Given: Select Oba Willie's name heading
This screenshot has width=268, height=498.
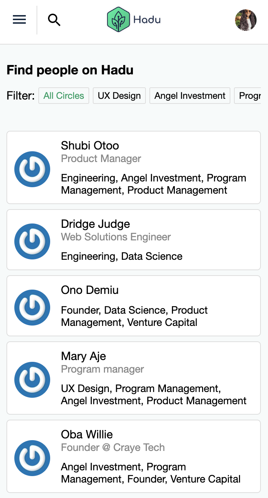Looking at the screenshot, I should [87, 434].
